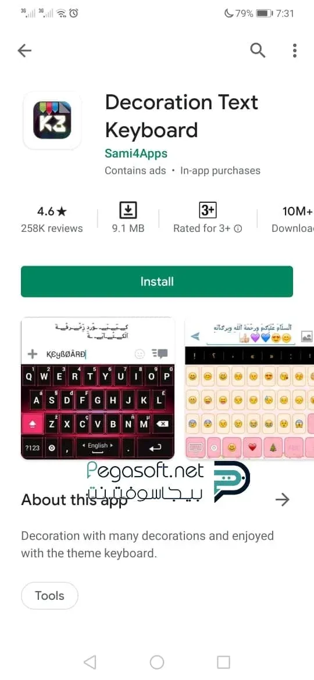
Task: Tap the Android back navigation triangle
Action: [x=90, y=662]
